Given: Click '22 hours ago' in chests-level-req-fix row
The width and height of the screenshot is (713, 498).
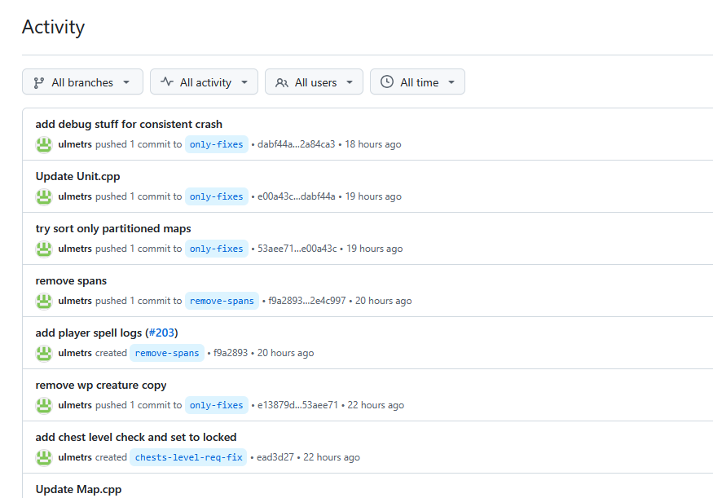Looking at the screenshot, I should (332, 457).
